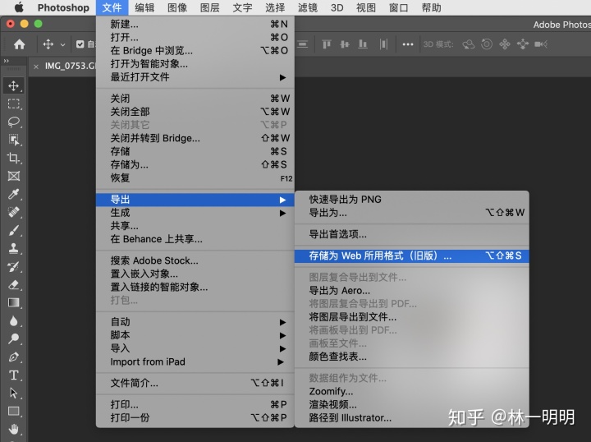Expand the 自动 submenu

[195, 322]
